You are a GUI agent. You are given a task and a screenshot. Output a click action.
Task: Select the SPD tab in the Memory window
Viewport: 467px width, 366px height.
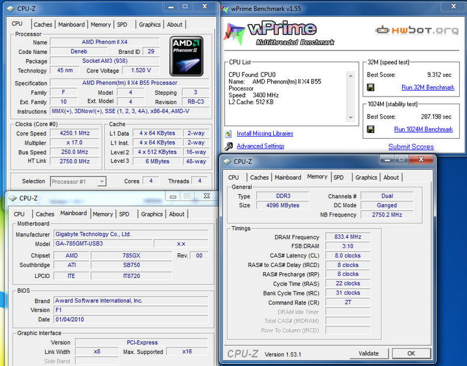coord(339,177)
